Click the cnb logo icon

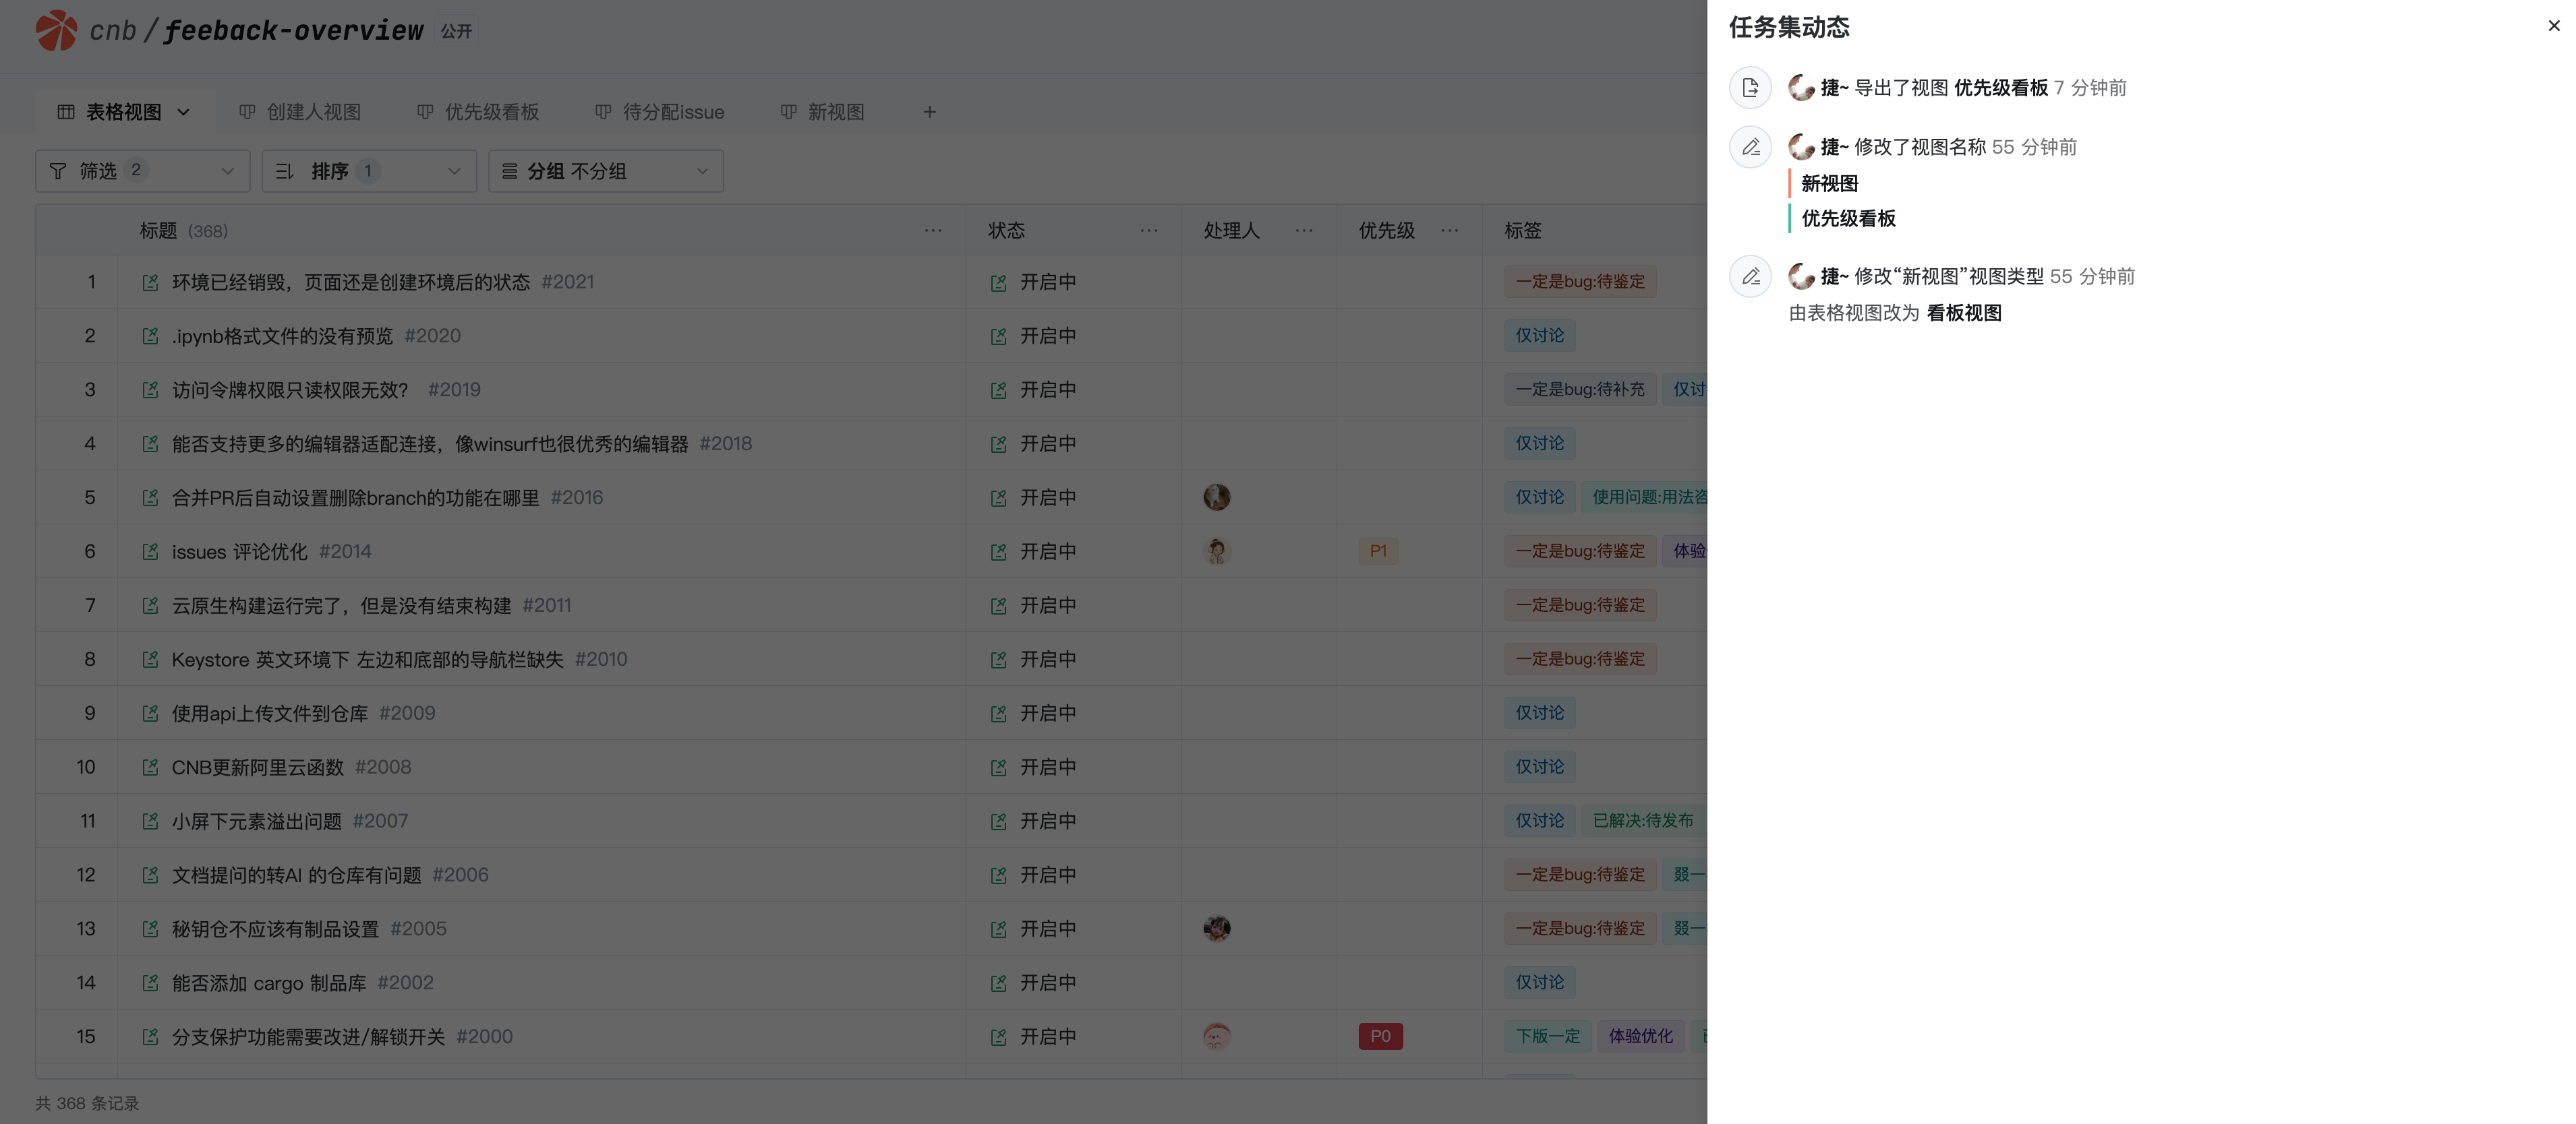pos(56,30)
